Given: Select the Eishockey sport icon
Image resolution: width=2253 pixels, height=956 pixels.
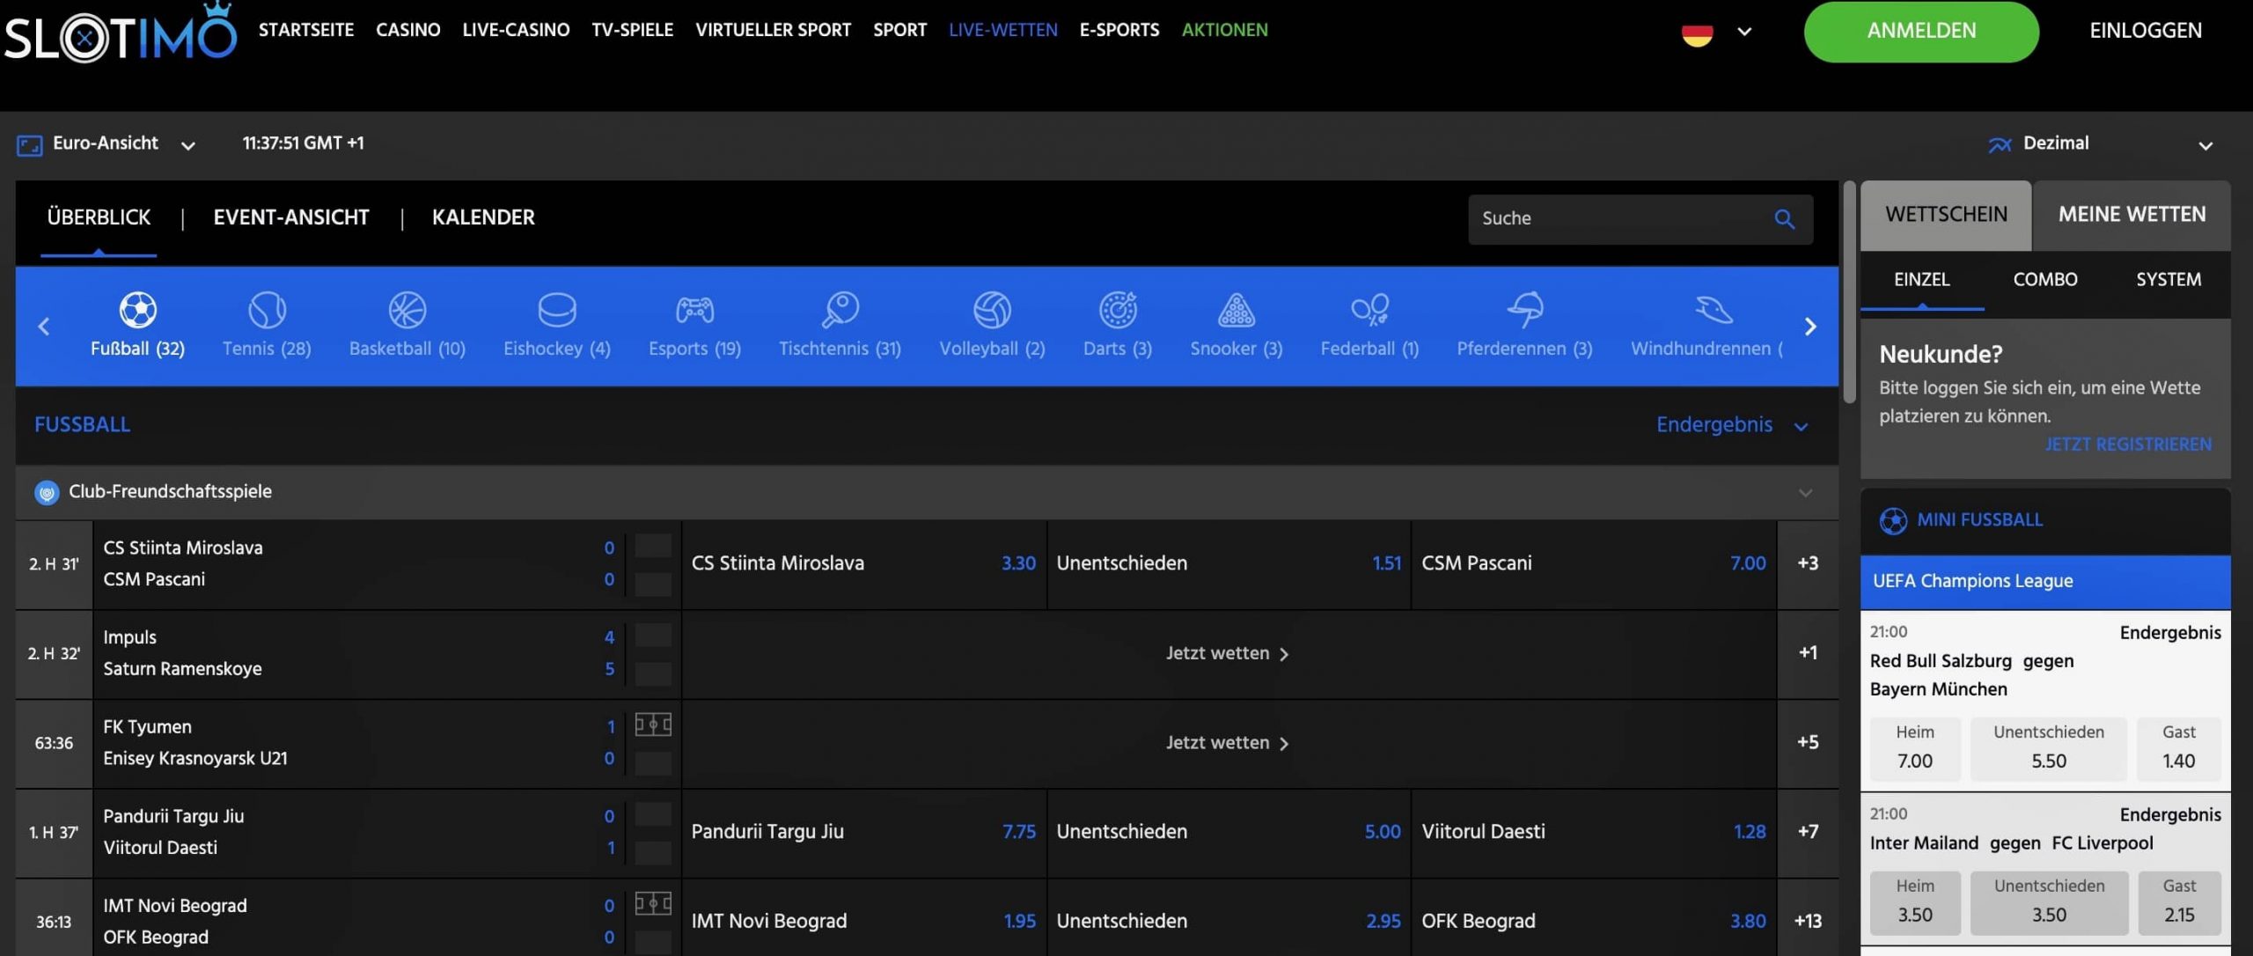Looking at the screenshot, I should click(557, 310).
